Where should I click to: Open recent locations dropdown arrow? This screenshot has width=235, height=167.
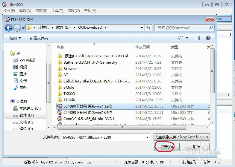23,28
